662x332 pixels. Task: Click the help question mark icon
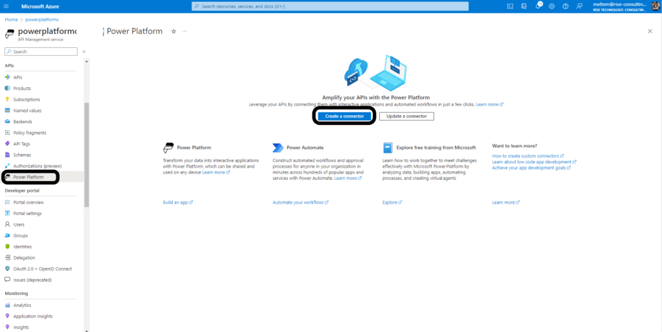coord(566,6)
